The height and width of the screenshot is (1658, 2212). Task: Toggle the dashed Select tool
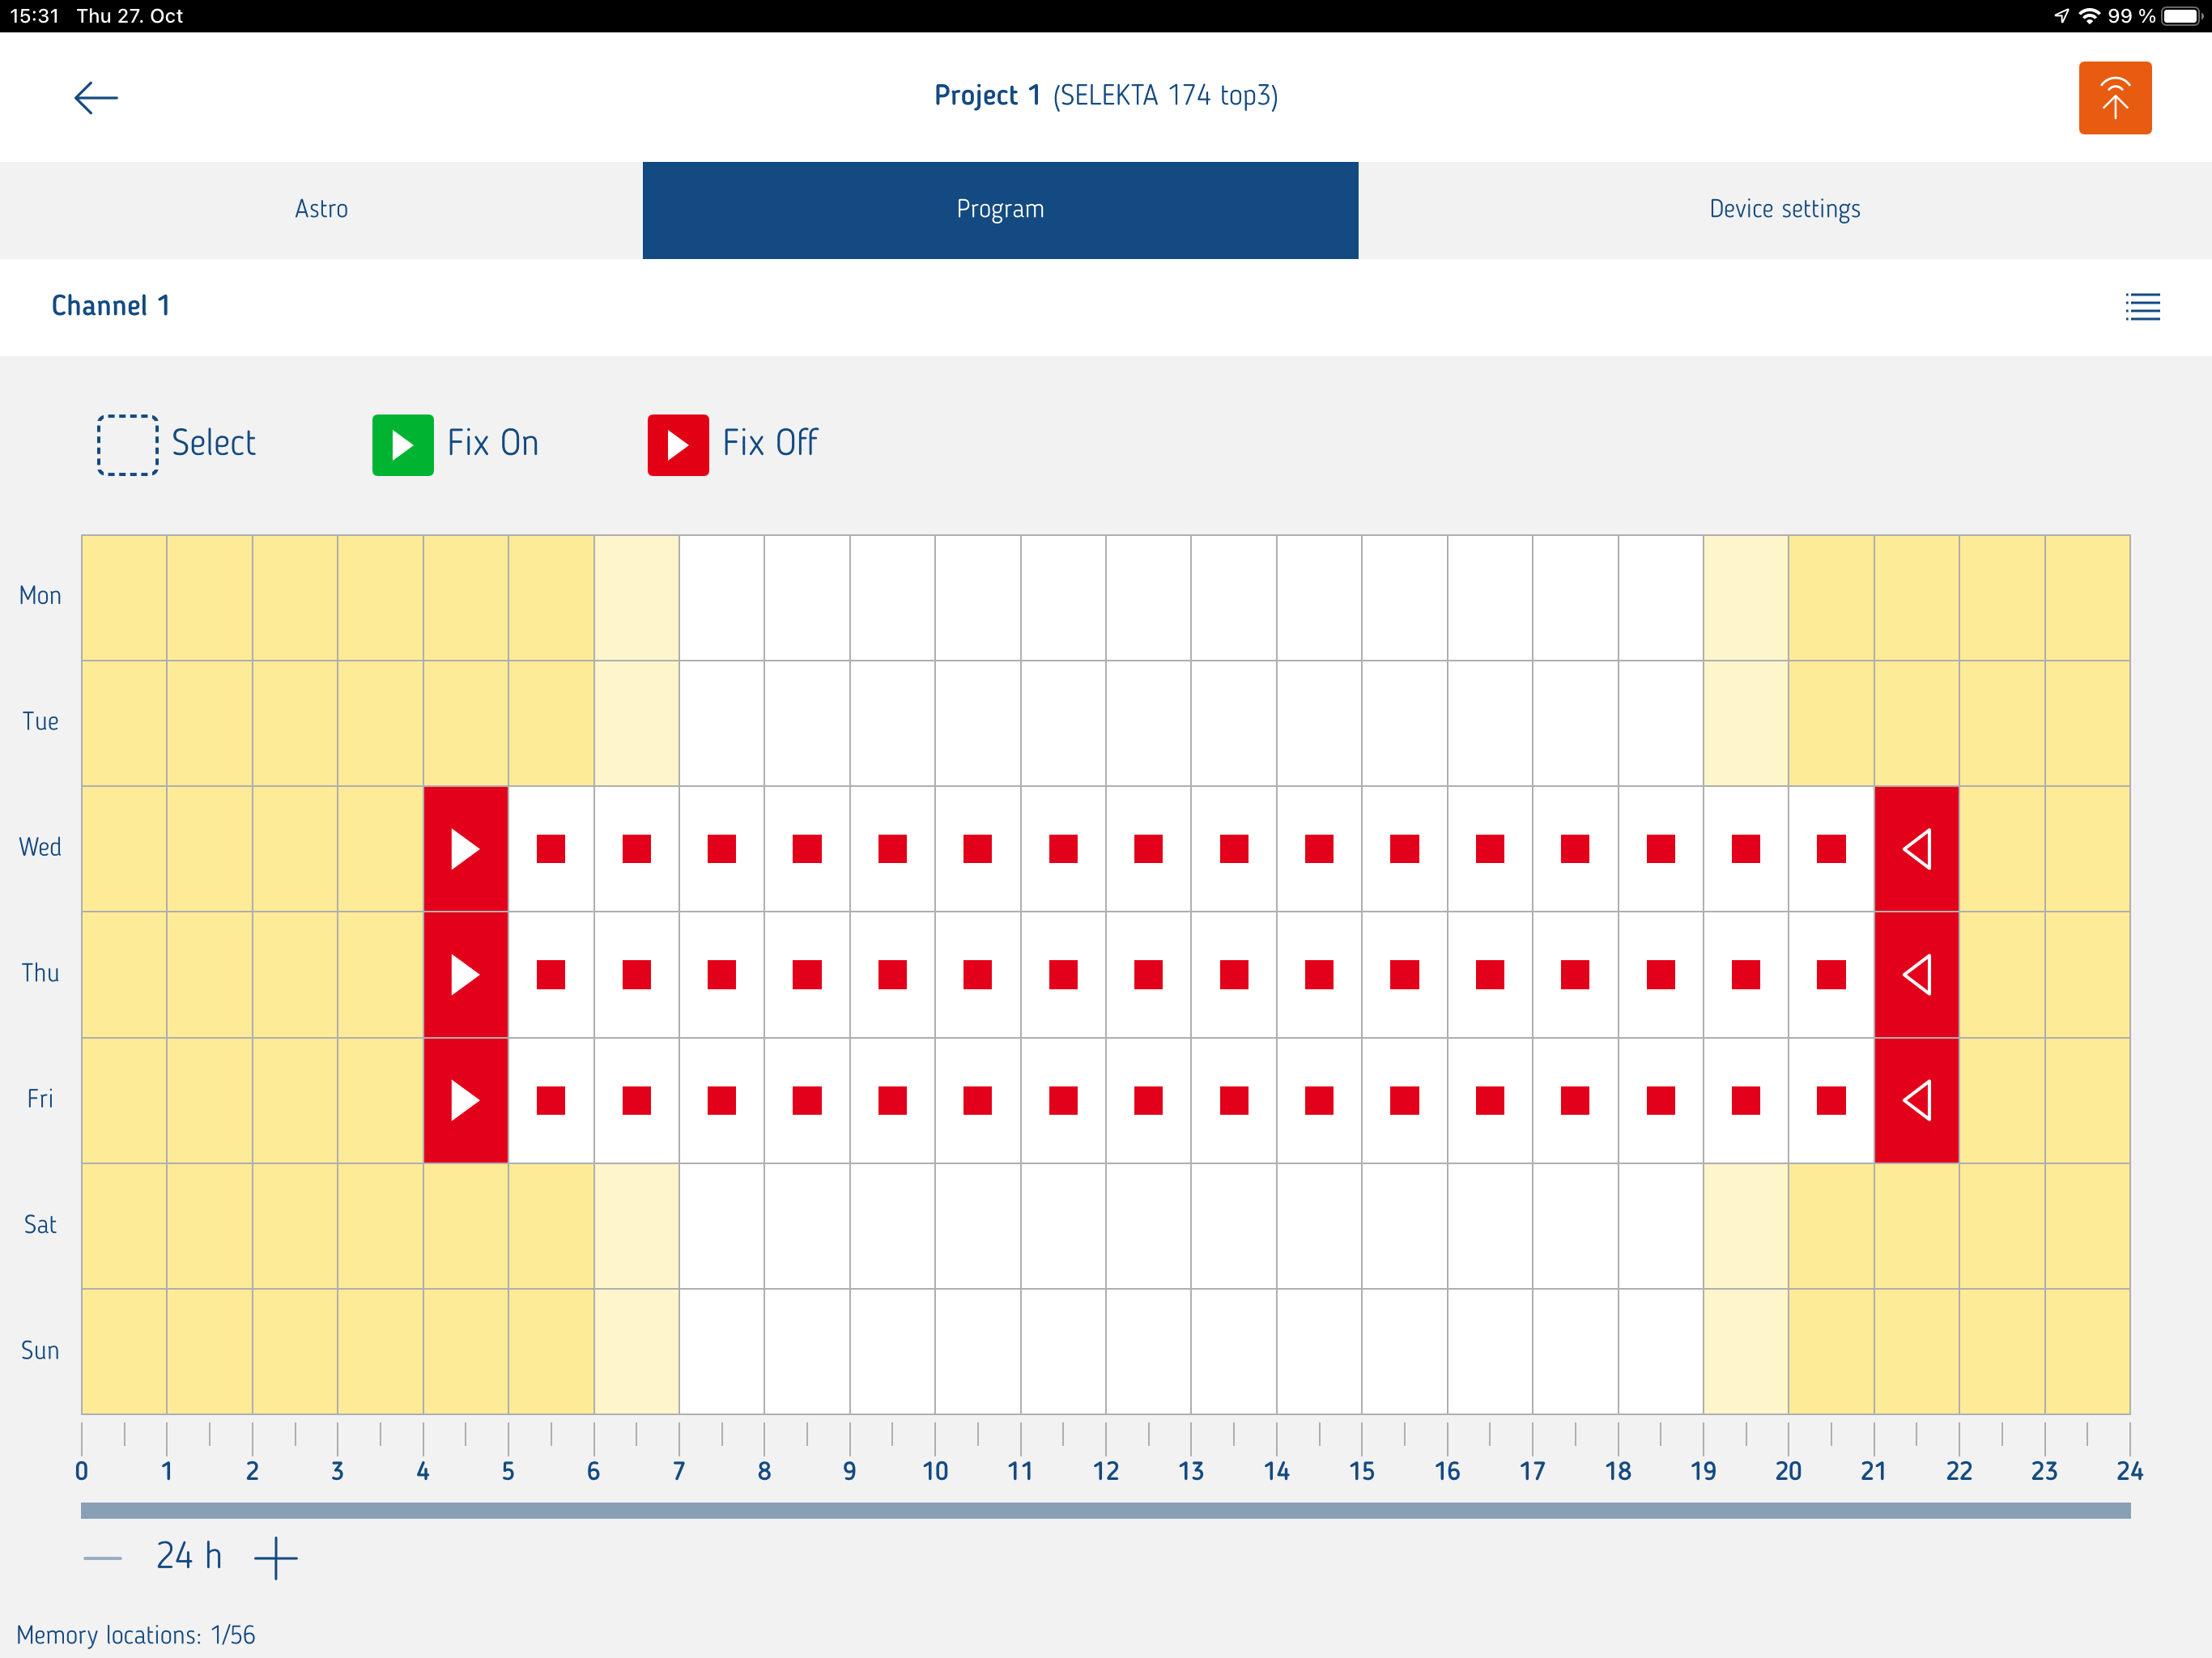pos(127,444)
